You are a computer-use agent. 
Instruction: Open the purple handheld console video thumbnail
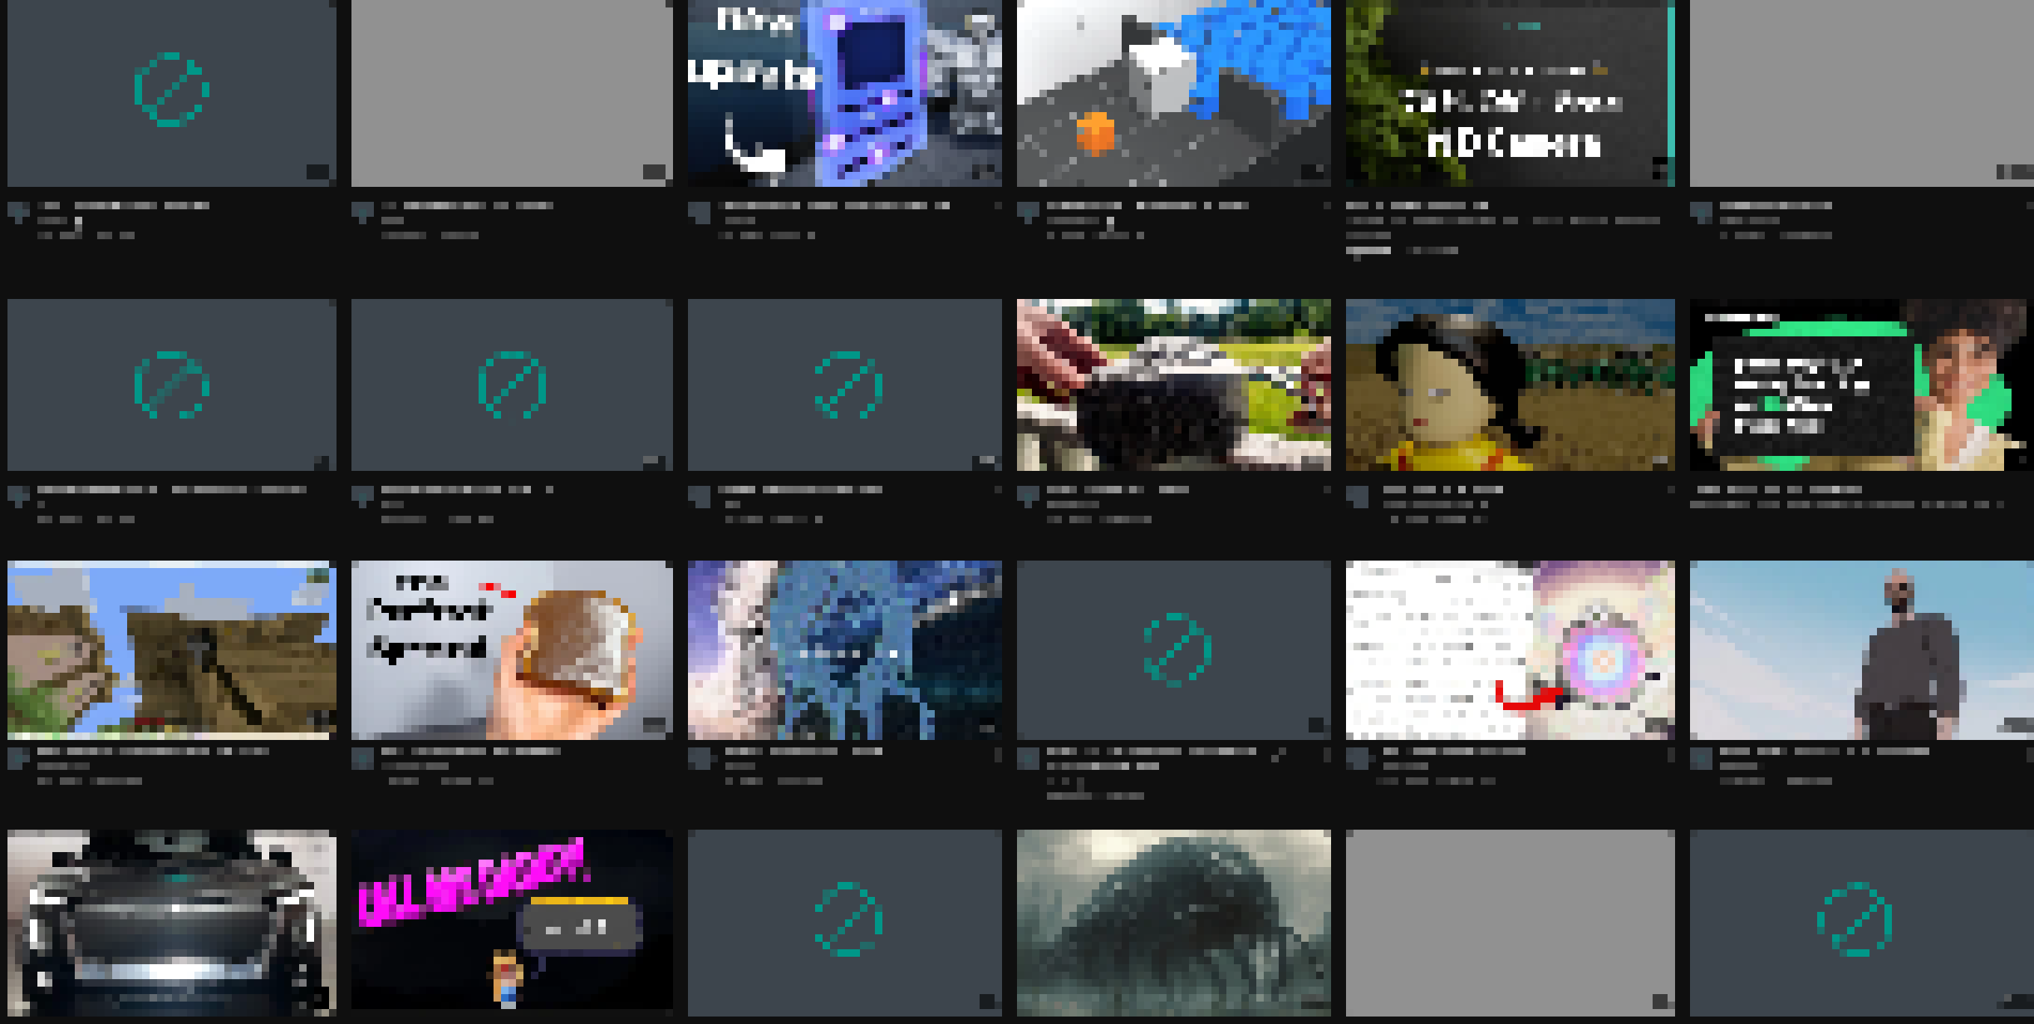coord(844,93)
